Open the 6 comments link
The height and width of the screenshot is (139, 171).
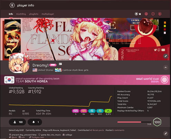[118, 130]
